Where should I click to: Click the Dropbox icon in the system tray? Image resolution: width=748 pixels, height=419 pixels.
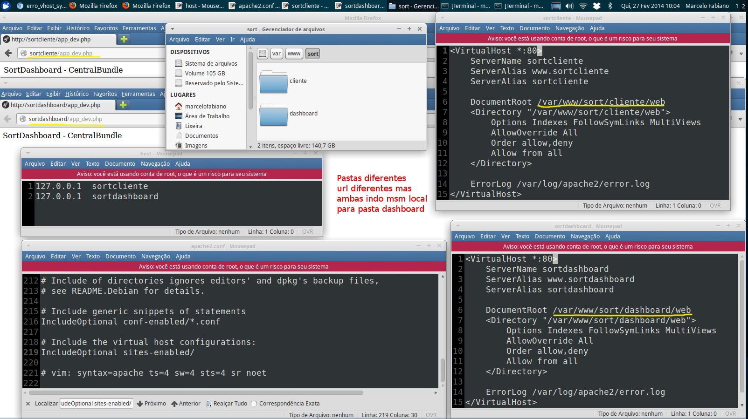pyautogui.click(x=596, y=6)
